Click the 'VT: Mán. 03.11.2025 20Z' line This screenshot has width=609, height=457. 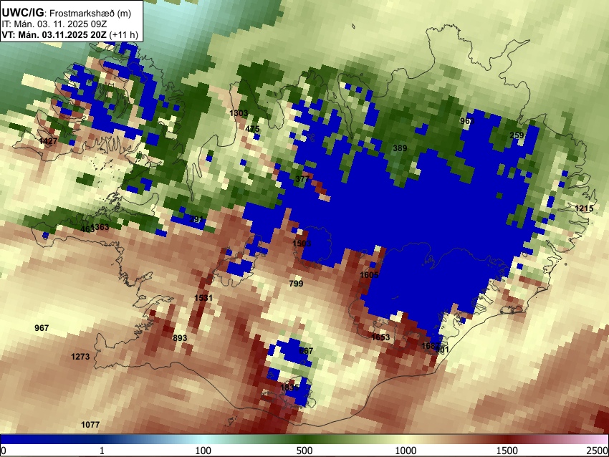(x=54, y=34)
